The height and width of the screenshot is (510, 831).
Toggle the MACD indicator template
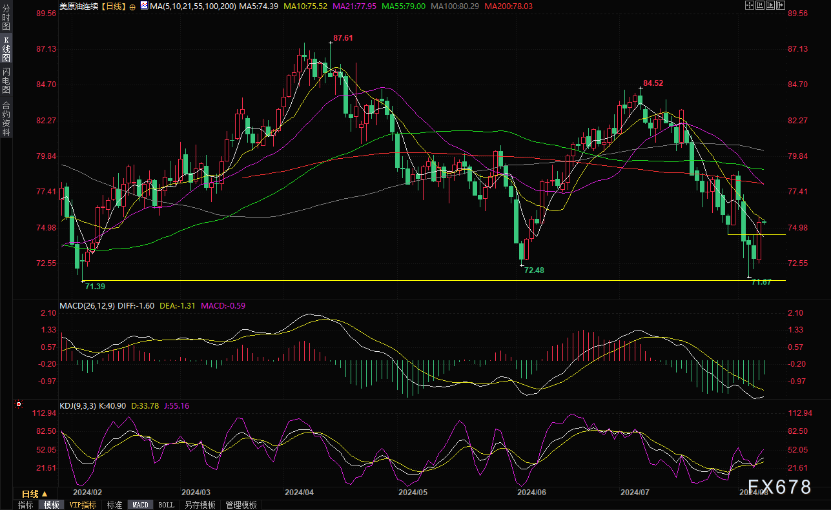click(x=140, y=505)
